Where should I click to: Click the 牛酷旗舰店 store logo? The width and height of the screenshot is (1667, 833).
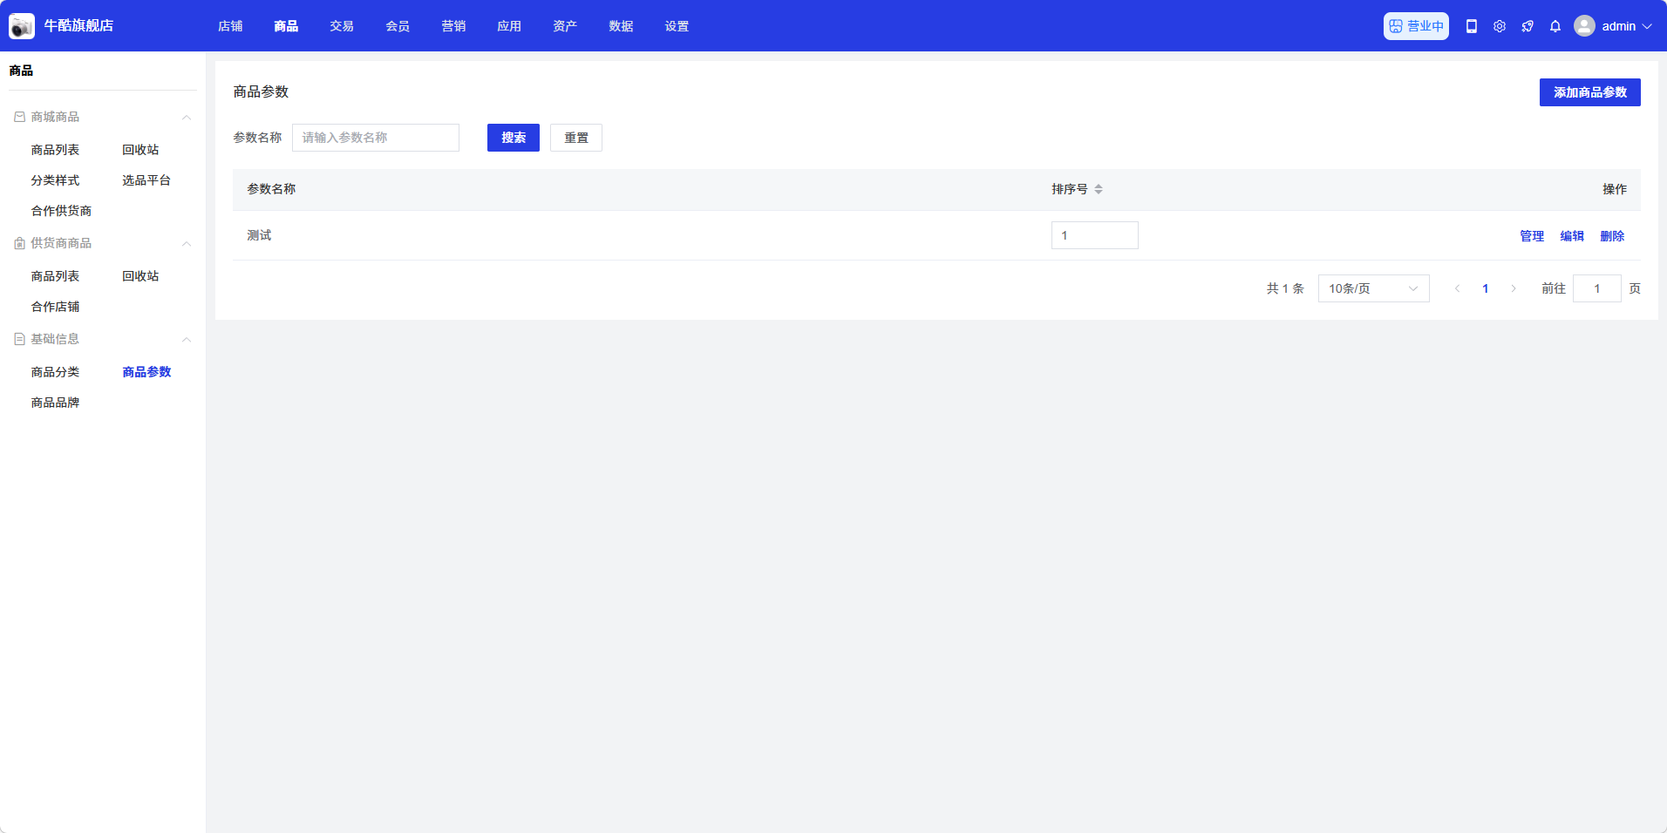coord(22,26)
